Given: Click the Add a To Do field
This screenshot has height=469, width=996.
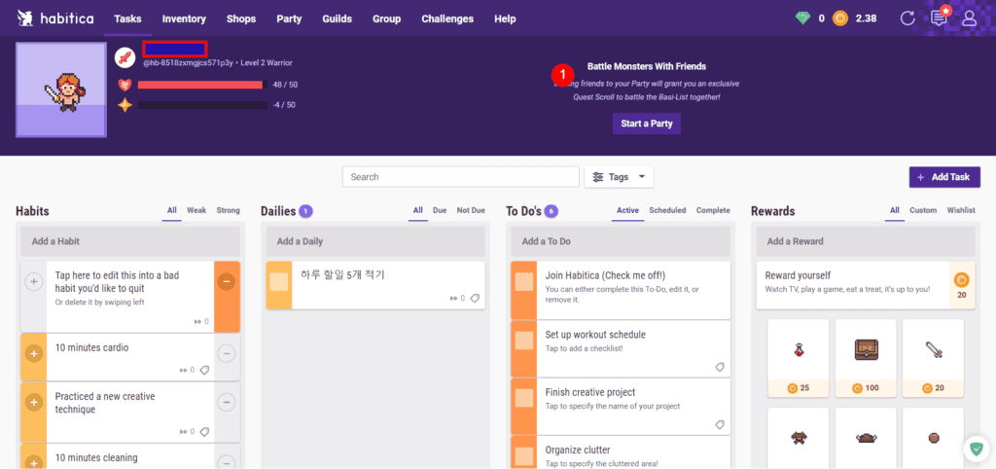Looking at the screenshot, I should [621, 241].
